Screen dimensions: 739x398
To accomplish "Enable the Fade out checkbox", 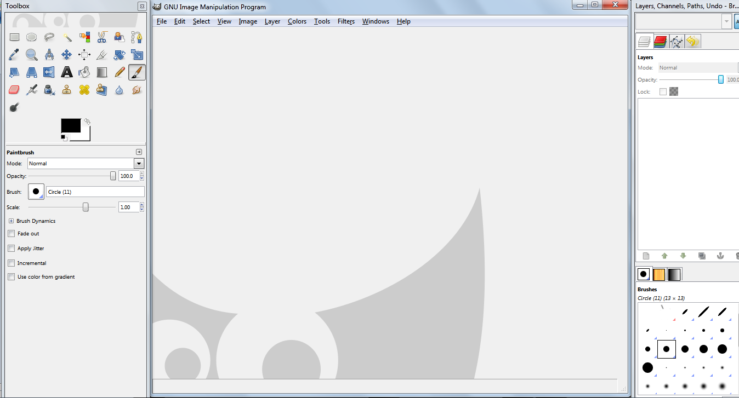I will (x=11, y=233).
